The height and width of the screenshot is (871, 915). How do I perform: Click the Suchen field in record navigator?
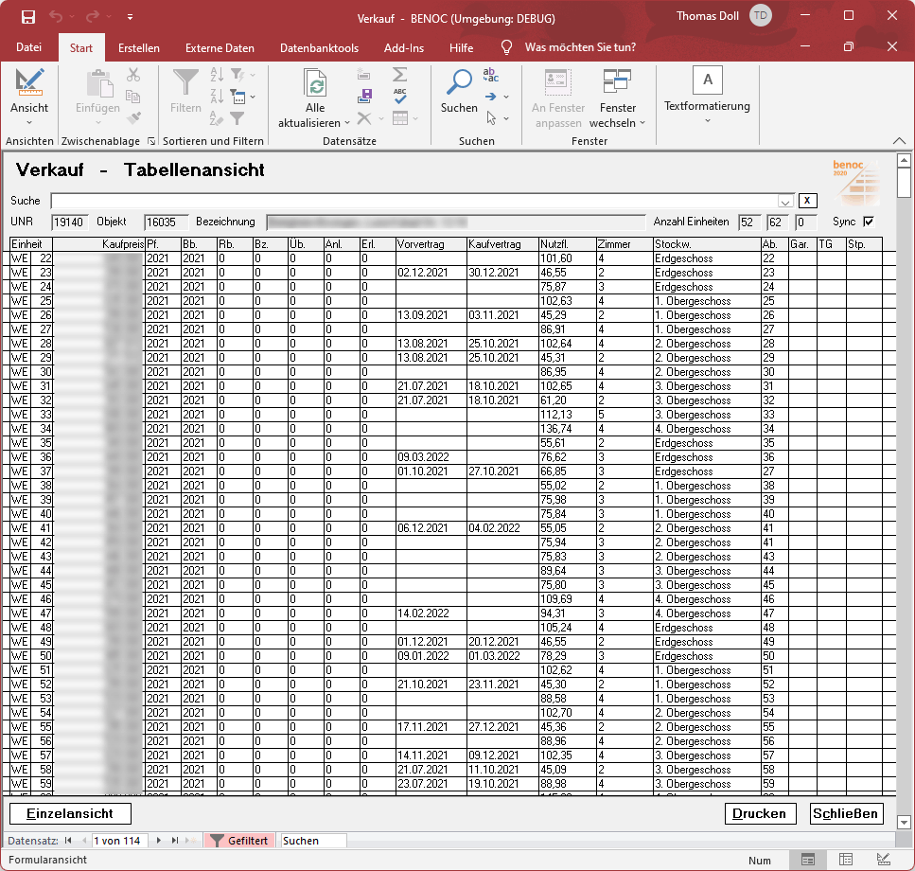coord(313,841)
